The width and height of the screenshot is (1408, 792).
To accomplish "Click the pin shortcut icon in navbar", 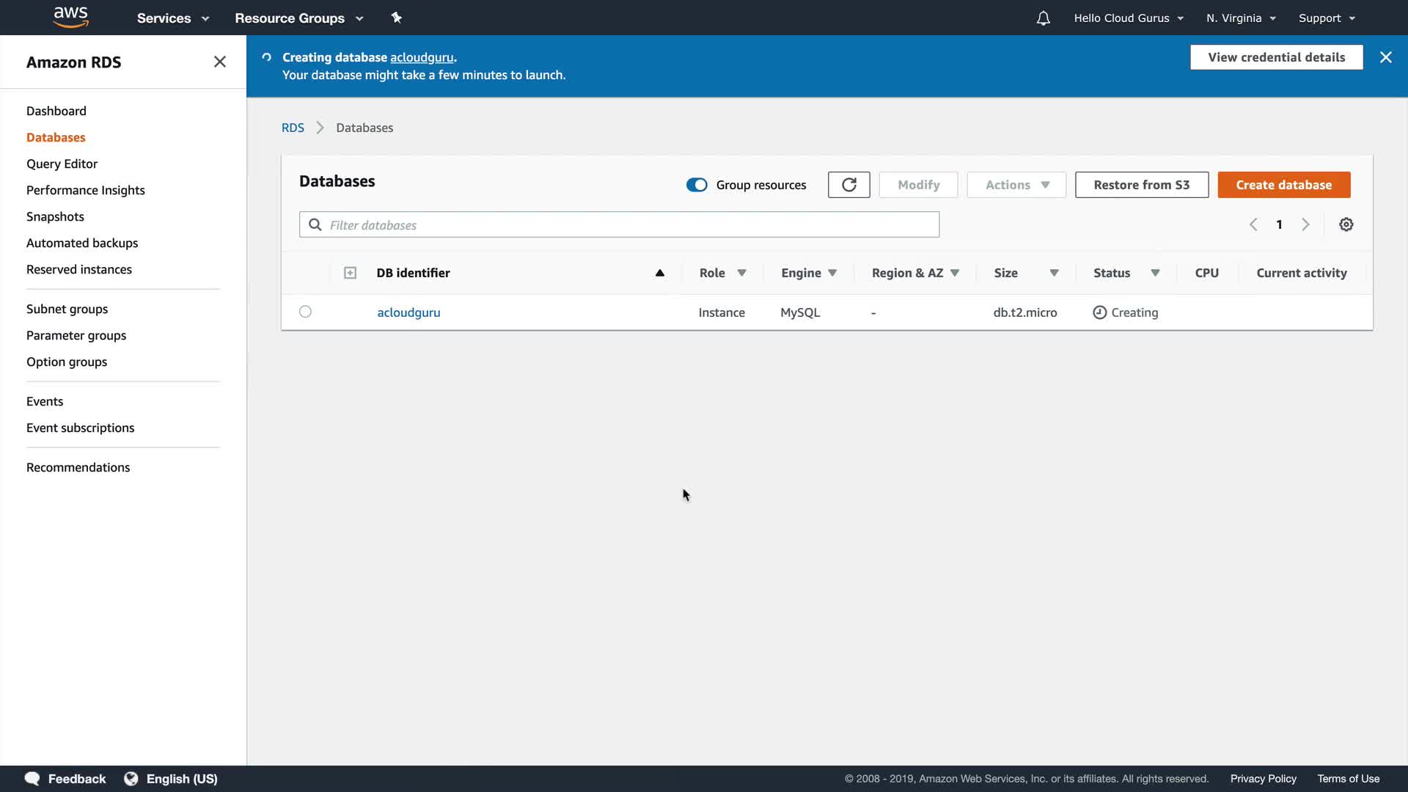I will click(x=397, y=18).
